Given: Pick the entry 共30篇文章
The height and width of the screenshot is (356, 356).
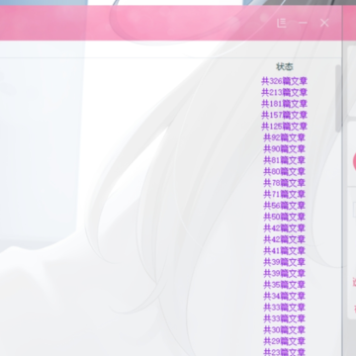Looking at the screenshot, I should [x=285, y=330].
